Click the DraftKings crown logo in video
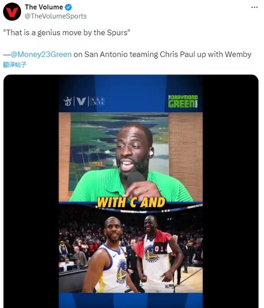Screen dimensions: 264x308 pos(68,101)
